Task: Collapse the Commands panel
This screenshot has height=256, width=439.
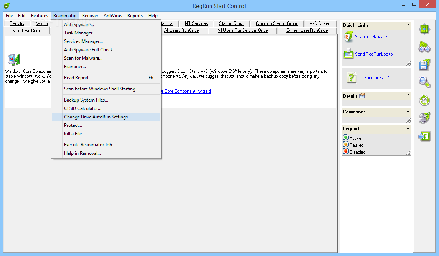Action: click(x=408, y=111)
